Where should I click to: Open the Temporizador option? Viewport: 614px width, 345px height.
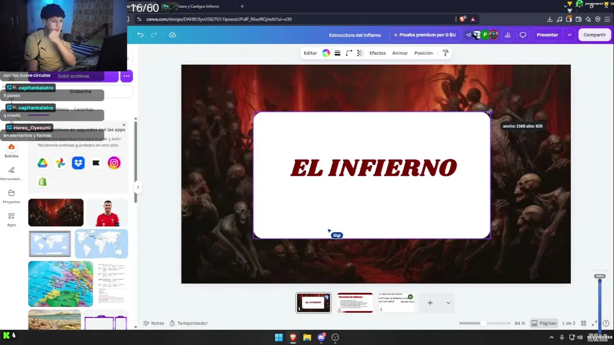point(188,323)
